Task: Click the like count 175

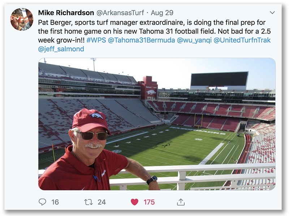Action: tap(149, 202)
